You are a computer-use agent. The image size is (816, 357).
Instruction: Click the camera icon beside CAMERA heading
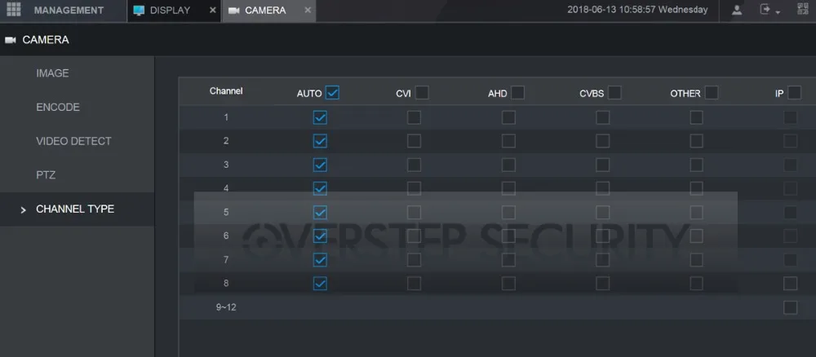coord(11,40)
